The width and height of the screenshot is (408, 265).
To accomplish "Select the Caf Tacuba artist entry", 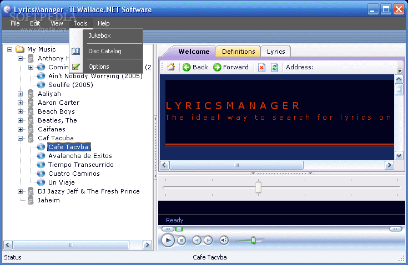I will [56, 138].
